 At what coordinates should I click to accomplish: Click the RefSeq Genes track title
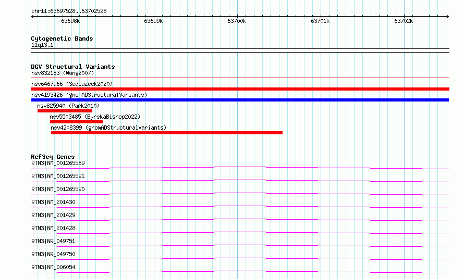(x=53, y=157)
